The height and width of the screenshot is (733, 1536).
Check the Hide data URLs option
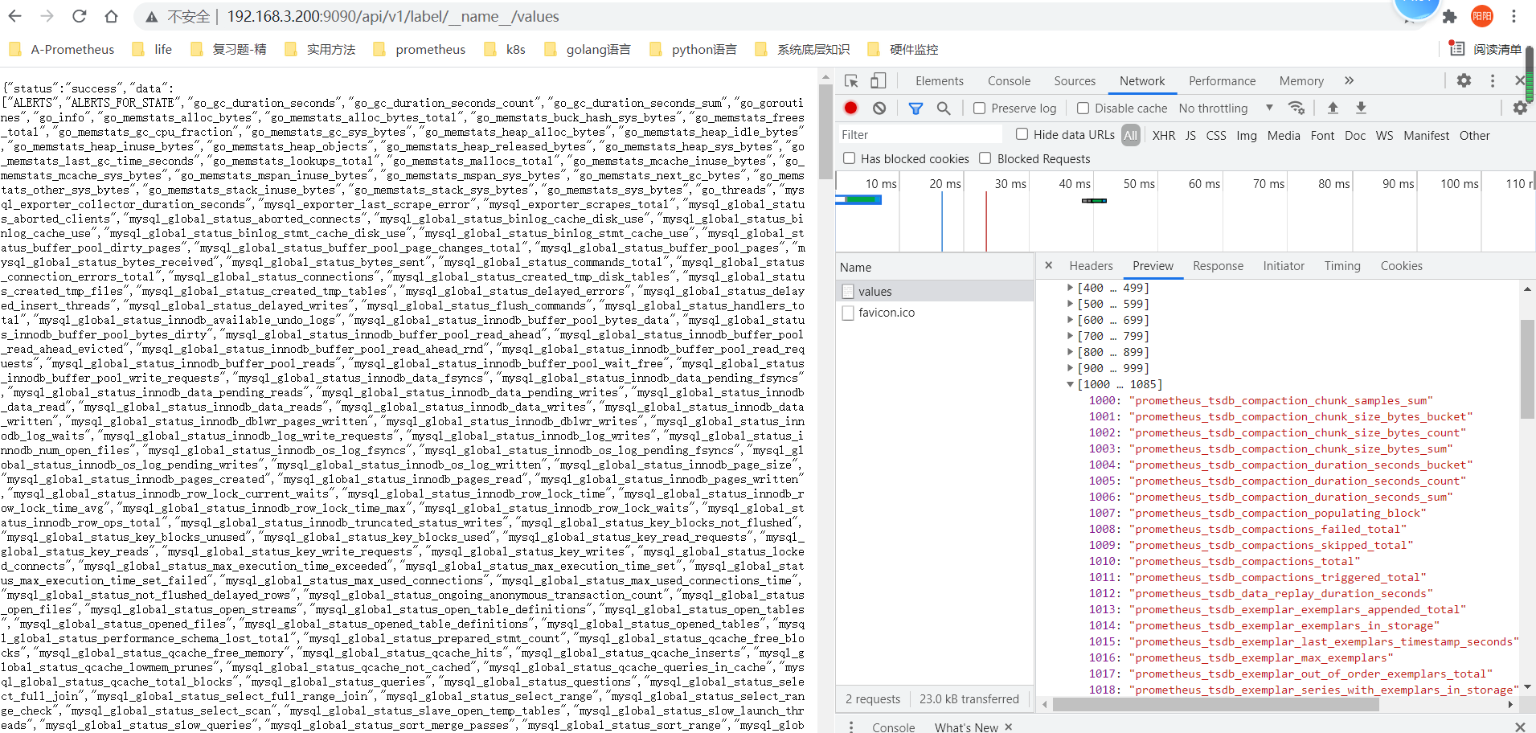[x=1022, y=134]
